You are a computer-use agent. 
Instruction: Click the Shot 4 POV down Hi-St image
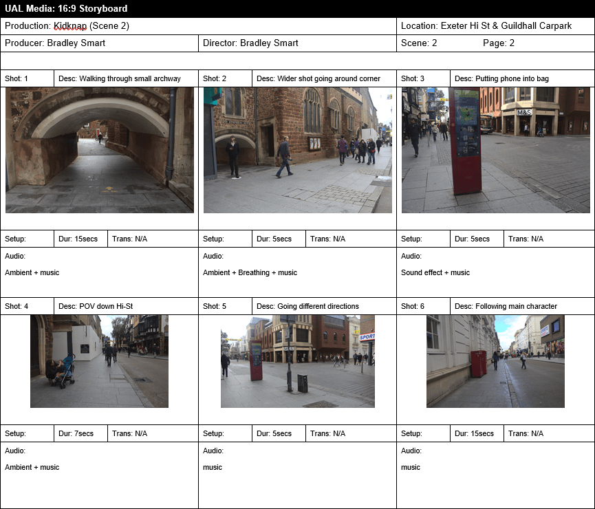click(x=99, y=361)
